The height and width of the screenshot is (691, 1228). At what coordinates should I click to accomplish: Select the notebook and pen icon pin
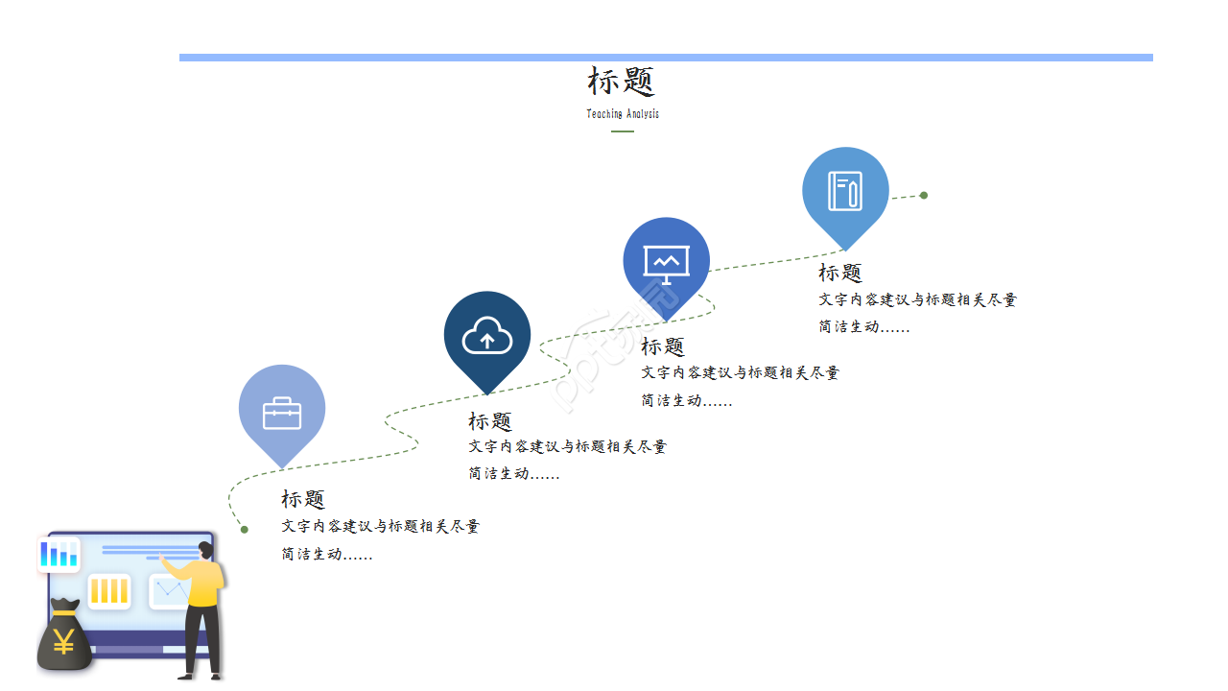(x=845, y=198)
